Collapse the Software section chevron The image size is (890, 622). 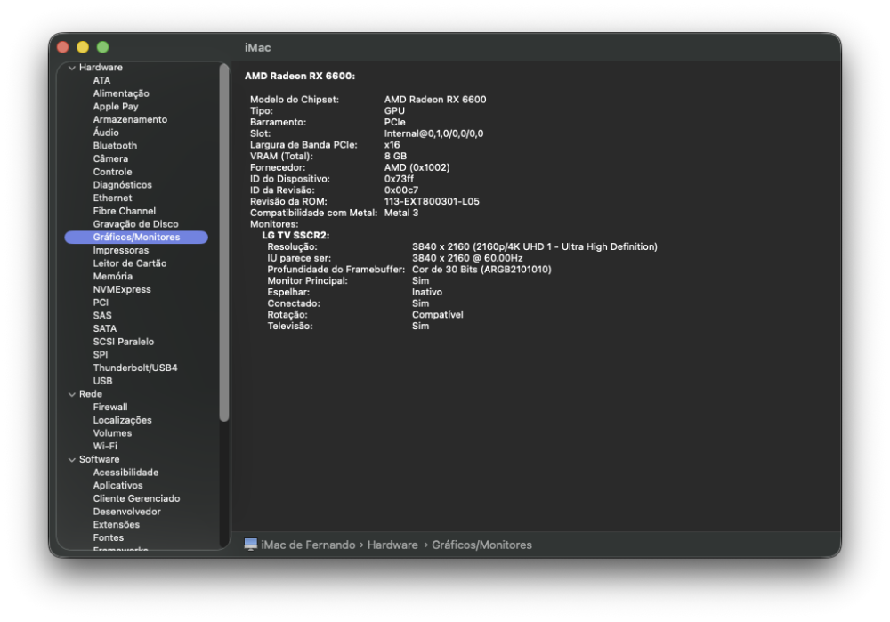pyautogui.click(x=72, y=460)
